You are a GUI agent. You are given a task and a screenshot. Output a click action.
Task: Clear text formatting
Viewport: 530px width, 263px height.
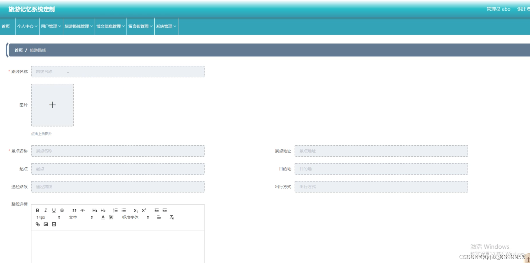point(172,218)
